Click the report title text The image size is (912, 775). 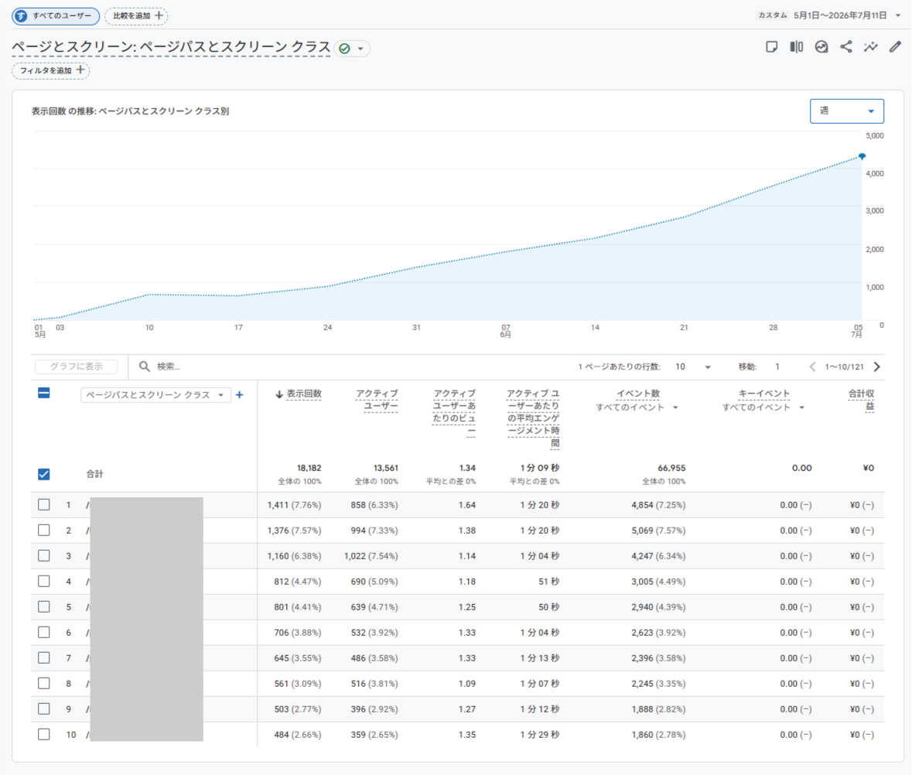pos(171,46)
